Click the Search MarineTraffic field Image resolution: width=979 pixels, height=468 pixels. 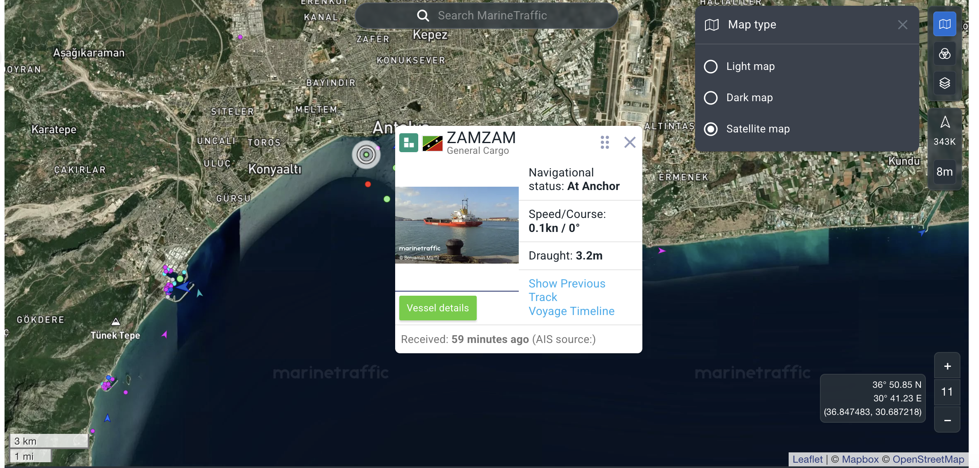click(486, 16)
